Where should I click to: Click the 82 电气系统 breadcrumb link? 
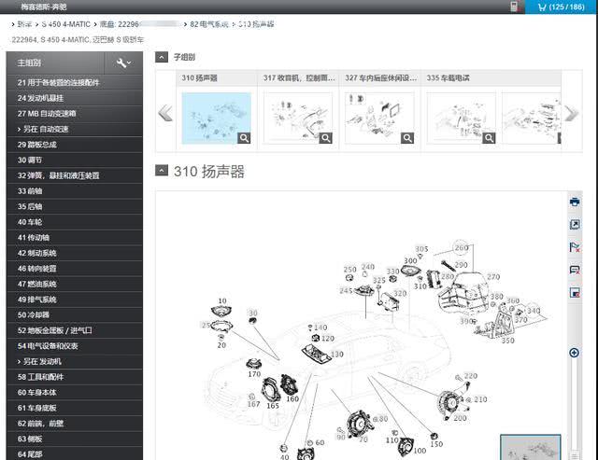coord(208,24)
